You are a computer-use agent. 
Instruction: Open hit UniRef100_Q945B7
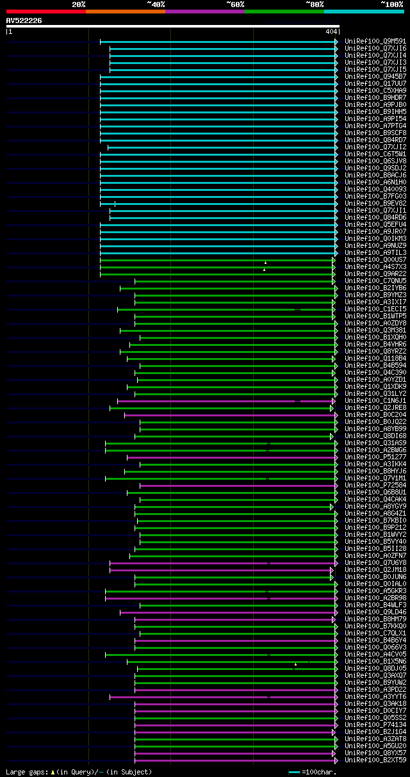(x=375, y=77)
